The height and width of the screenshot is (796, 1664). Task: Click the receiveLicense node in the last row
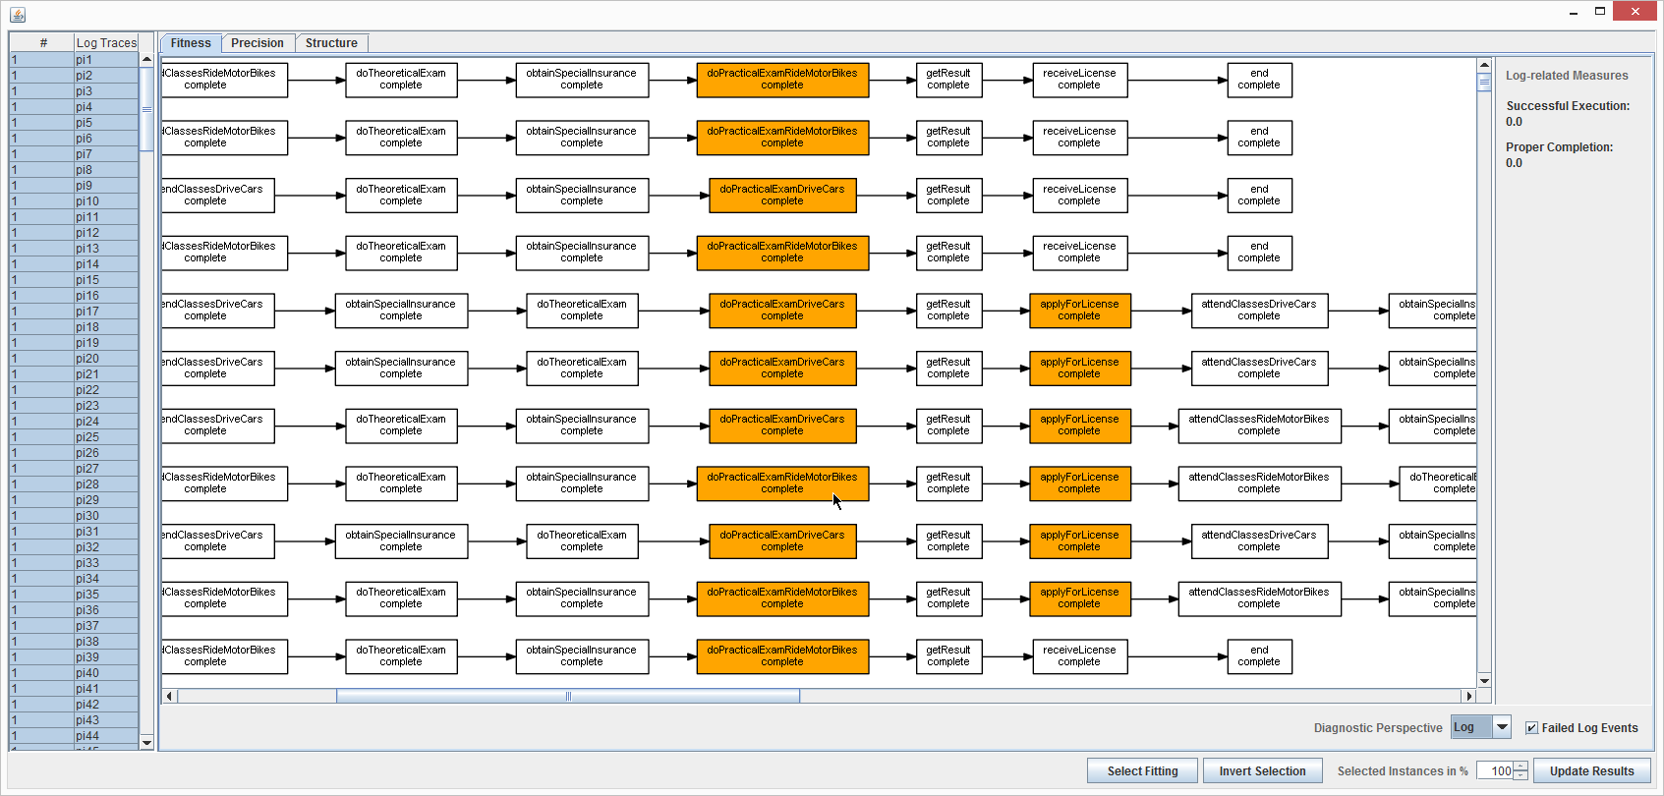coord(1079,656)
